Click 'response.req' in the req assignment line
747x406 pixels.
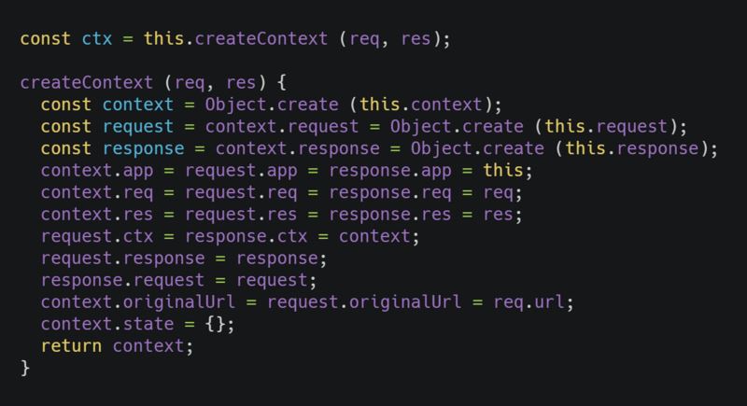(x=389, y=193)
